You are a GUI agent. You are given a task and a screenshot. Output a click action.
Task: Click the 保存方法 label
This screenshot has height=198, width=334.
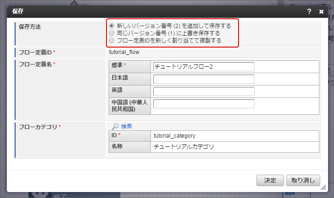(30, 27)
